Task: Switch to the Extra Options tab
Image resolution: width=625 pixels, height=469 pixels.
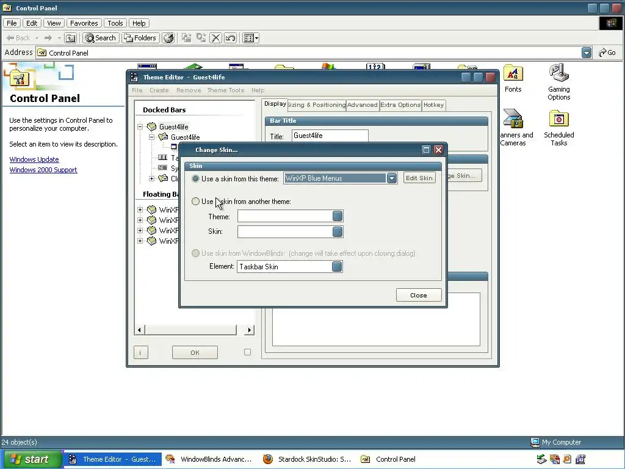Action: (400, 105)
